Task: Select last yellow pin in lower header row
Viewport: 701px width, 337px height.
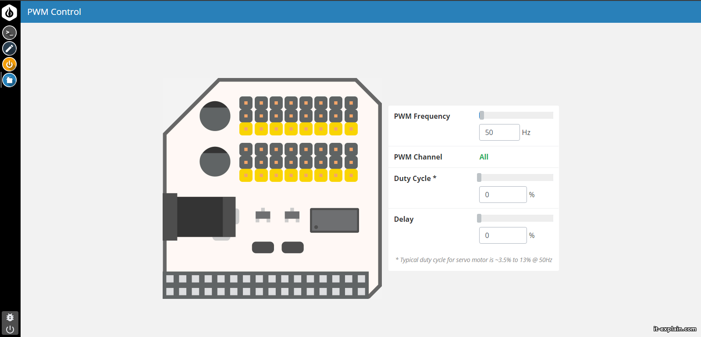Action: pos(351,175)
